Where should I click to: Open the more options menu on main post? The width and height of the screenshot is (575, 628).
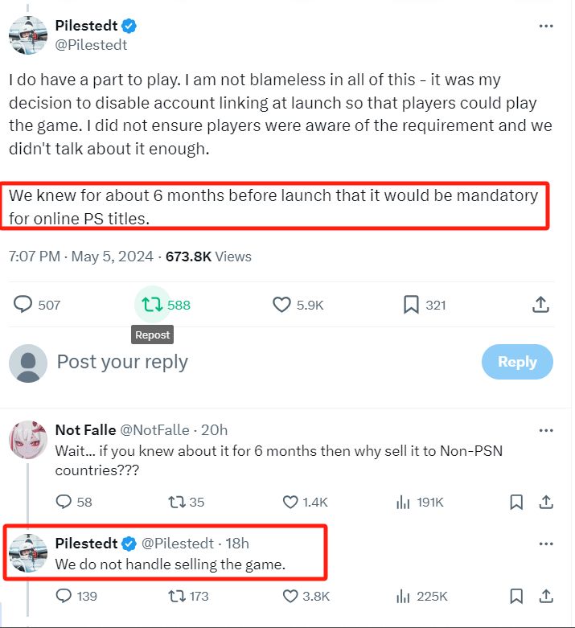(546, 26)
